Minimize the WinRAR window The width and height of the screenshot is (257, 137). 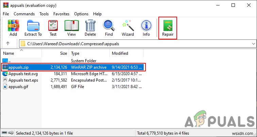pos(218,5)
